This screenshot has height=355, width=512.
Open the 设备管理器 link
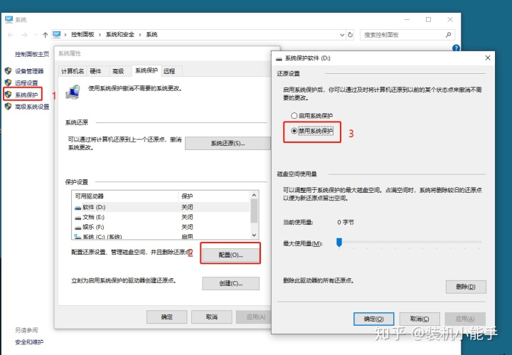[29, 71]
